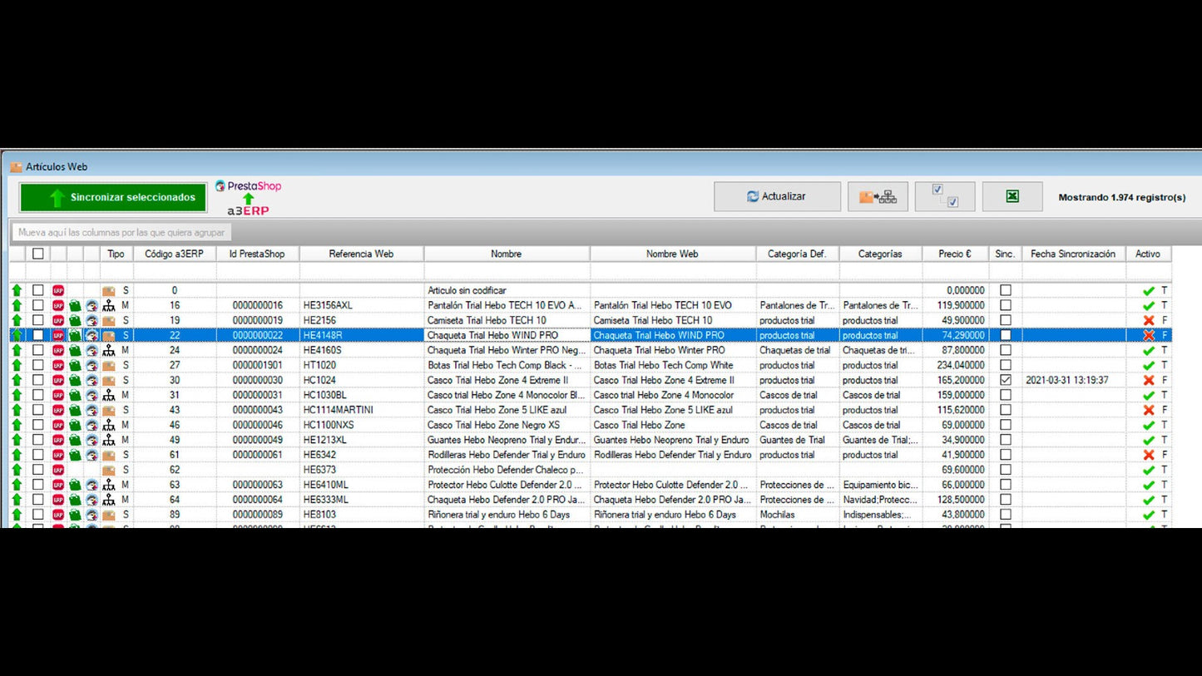Click the Referencia Web column header
Image resolution: width=1202 pixels, height=676 pixels.
pyautogui.click(x=361, y=254)
